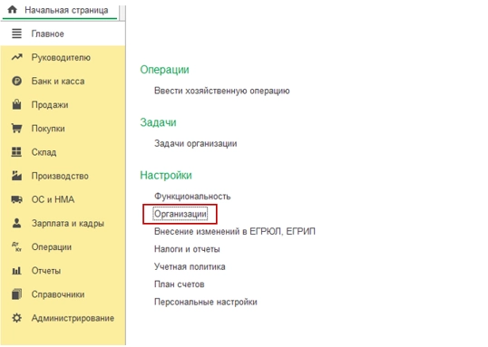
Task: Open the Администрирование section
Action: (x=73, y=318)
